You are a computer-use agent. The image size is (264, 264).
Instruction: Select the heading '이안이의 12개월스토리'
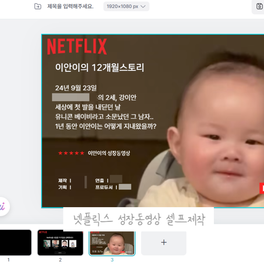click(x=100, y=68)
